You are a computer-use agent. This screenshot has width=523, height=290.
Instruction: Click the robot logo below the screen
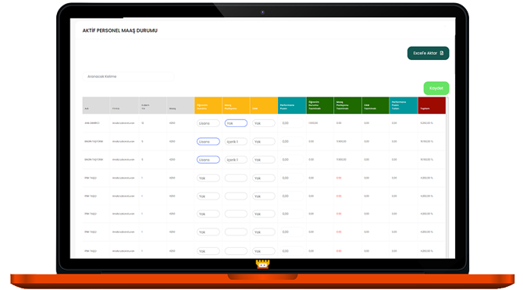coord(262,264)
